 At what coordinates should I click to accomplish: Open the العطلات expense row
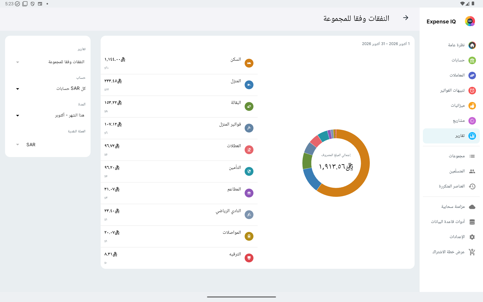179,150
